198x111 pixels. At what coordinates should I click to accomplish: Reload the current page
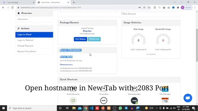pyautogui.click(x=12, y=7)
